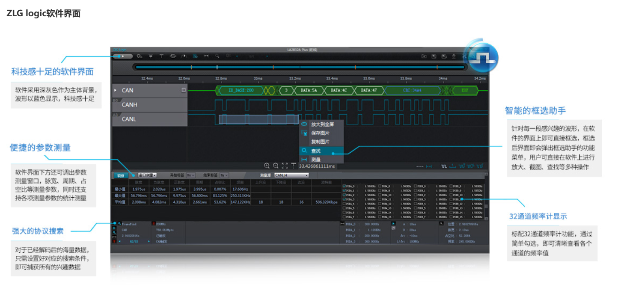Choose 保存图片 from the context menu
This screenshot has width=621, height=287.
(322, 133)
